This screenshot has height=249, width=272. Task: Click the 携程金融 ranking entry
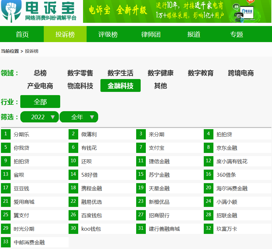[x=102, y=188]
